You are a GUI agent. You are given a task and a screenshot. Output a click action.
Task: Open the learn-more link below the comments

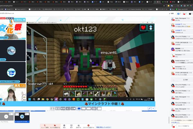click(175, 123)
